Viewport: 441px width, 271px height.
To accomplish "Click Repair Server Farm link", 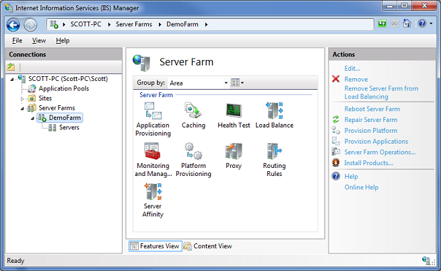I will (371, 120).
